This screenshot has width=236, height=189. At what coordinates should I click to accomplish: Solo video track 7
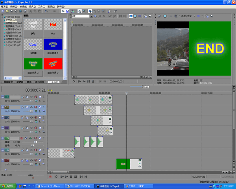[x=44, y=160]
